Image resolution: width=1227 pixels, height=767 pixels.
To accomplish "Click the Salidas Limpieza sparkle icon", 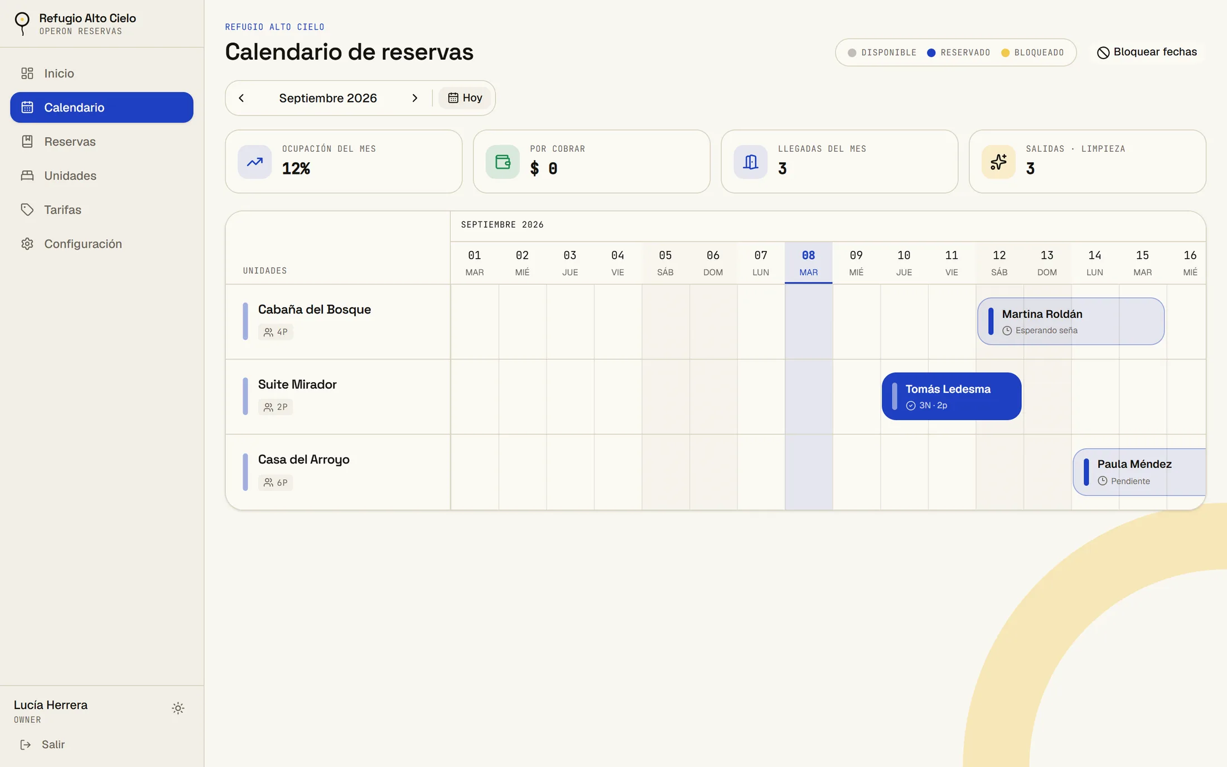I will [998, 162].
